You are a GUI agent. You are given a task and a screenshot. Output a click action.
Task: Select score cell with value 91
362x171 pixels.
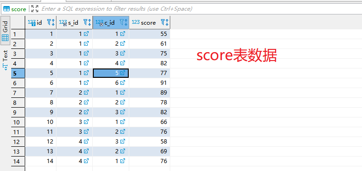click(x=150, y=83)
